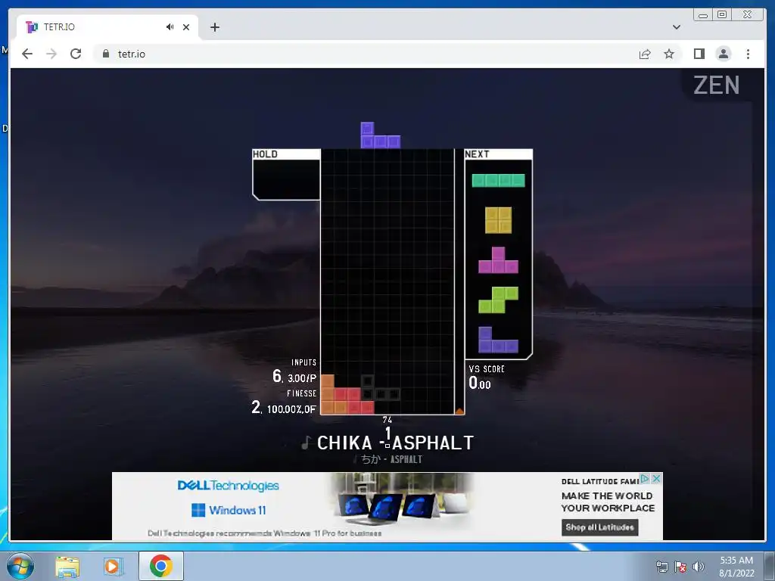Bookmark this tab with the star icon

click(669, 54)
